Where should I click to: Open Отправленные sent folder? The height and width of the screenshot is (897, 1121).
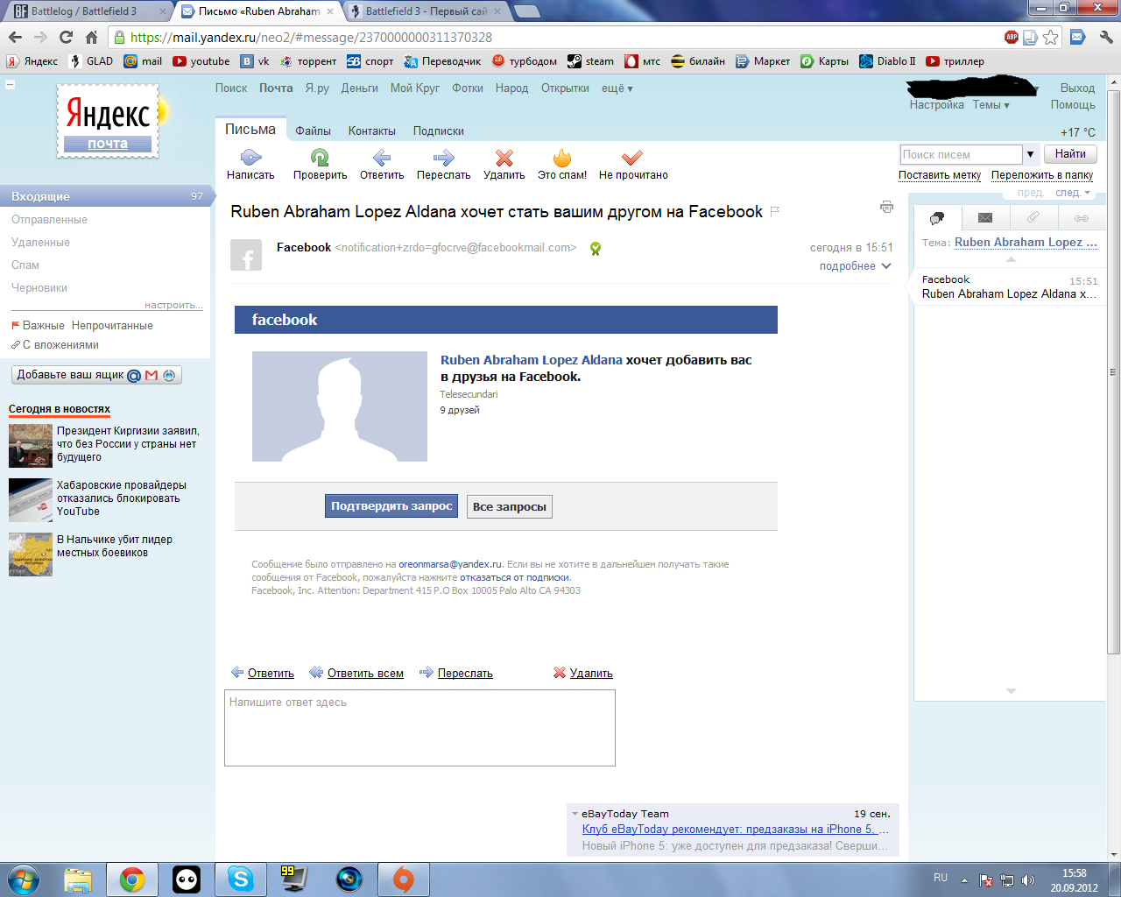(x=49, y=220)
